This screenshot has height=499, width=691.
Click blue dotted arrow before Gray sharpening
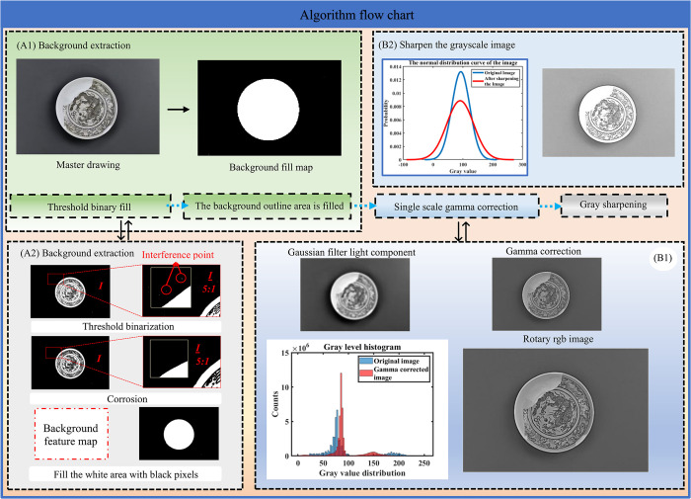pyautogui.click(x=550, y=207)
